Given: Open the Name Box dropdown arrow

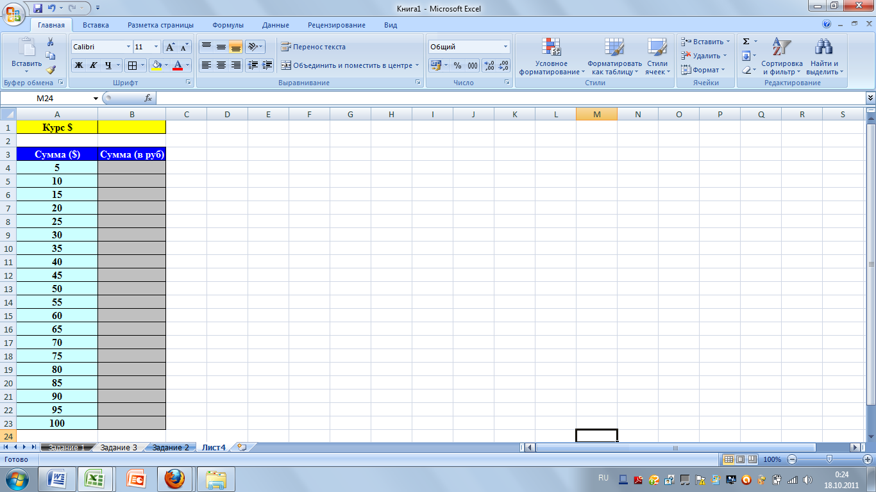Looking at the screenshot, I should pos(96,98).
